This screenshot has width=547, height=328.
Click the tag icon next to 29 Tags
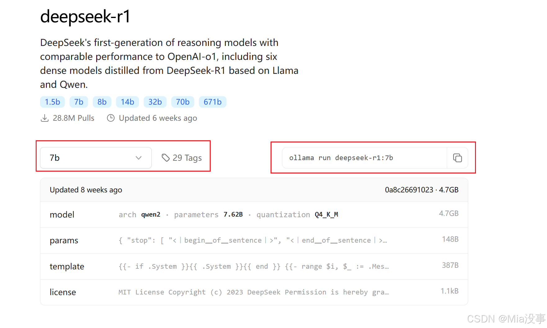165,158
